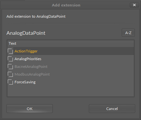Check the ForceSaving checkbox
The height and width of the screenshot is (120, 141).
(x=10, y=82)
